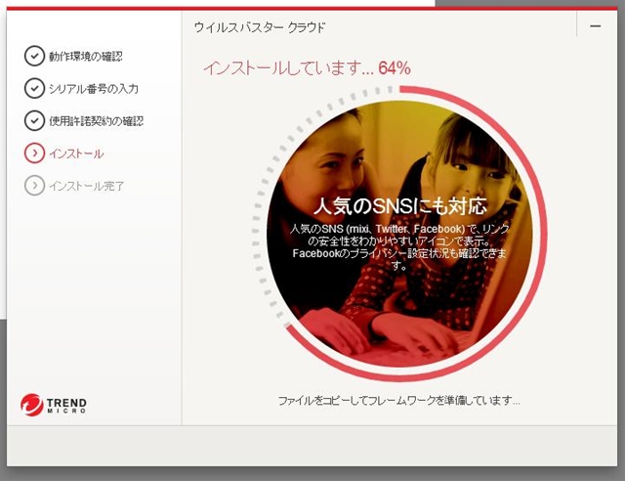Select the 動作環境の確認 step label
Screen dimensions: 625x481
86,57
